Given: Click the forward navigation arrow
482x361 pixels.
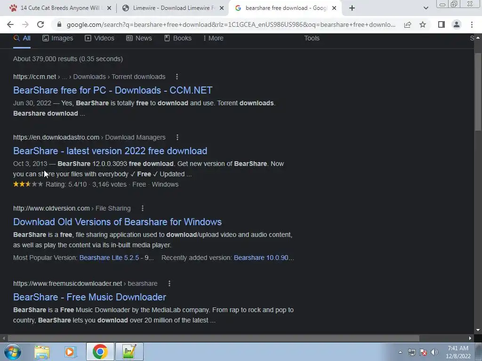Looking at the screenshot, I should (x=25, y=24).
